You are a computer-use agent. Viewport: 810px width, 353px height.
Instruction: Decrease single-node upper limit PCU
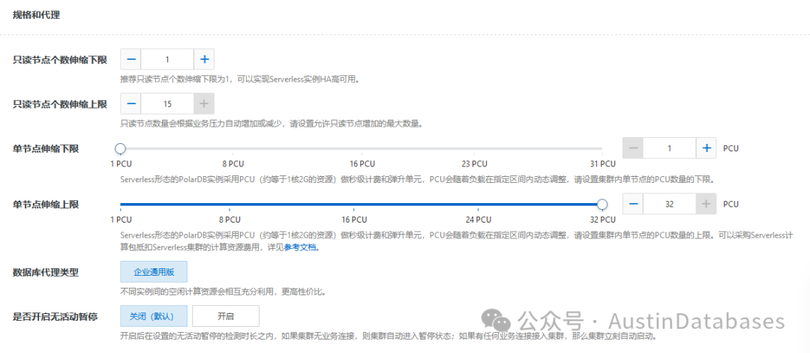pos(633,204)
